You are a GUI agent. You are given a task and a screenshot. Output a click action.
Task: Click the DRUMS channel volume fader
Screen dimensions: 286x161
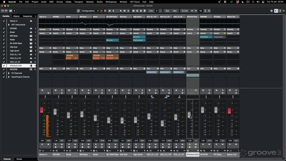pos(55,112)
